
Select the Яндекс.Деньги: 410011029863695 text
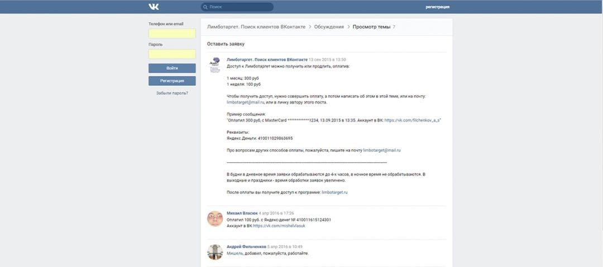coord(260,138)
